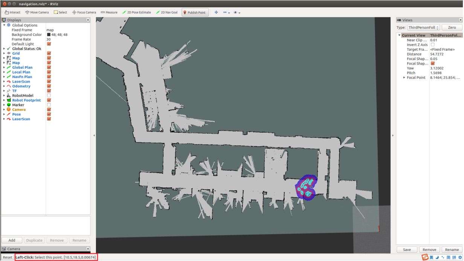The width and height of the screenshot is (464, 261).
Task: Click the RobotModel display icon
Action: pyautogui.click(x=9, y=95)
